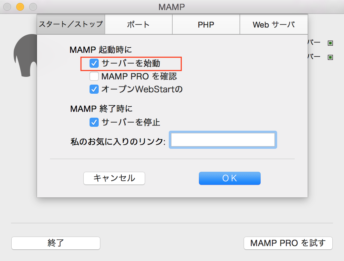Enable the MAMP PRO を確認 checkbox
The image size is (344, 261).
94,76
